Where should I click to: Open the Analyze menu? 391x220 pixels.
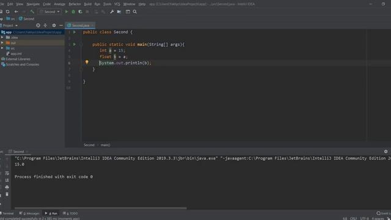click(x=60, y=4)
